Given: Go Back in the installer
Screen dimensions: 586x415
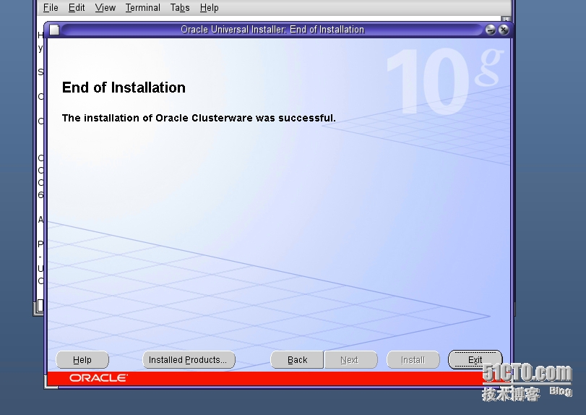Looking at the screenshot, I should [x=297, y=359].
